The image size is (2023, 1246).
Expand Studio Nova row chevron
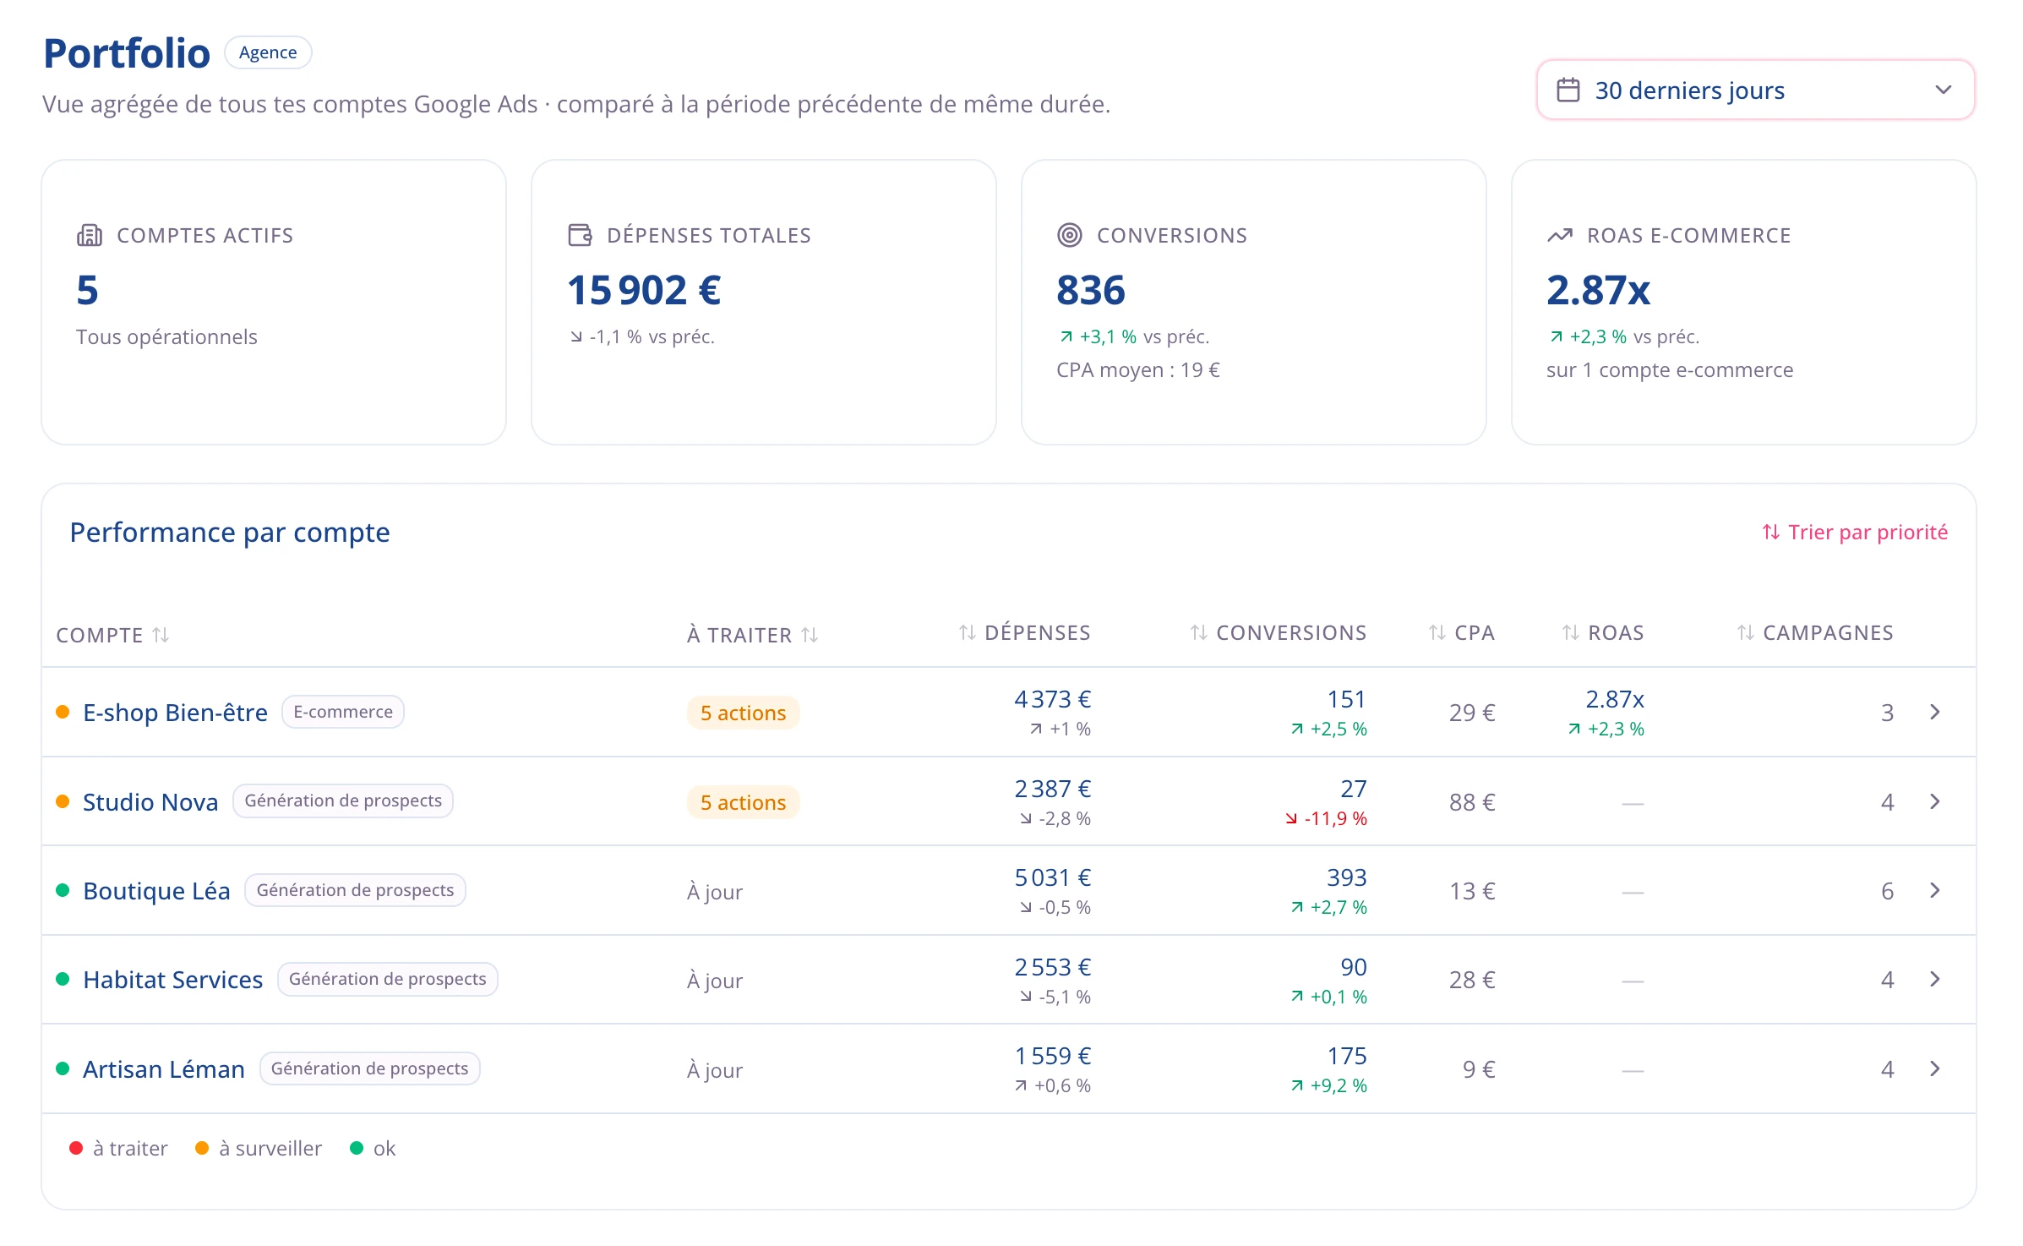tap(1935, 801)
